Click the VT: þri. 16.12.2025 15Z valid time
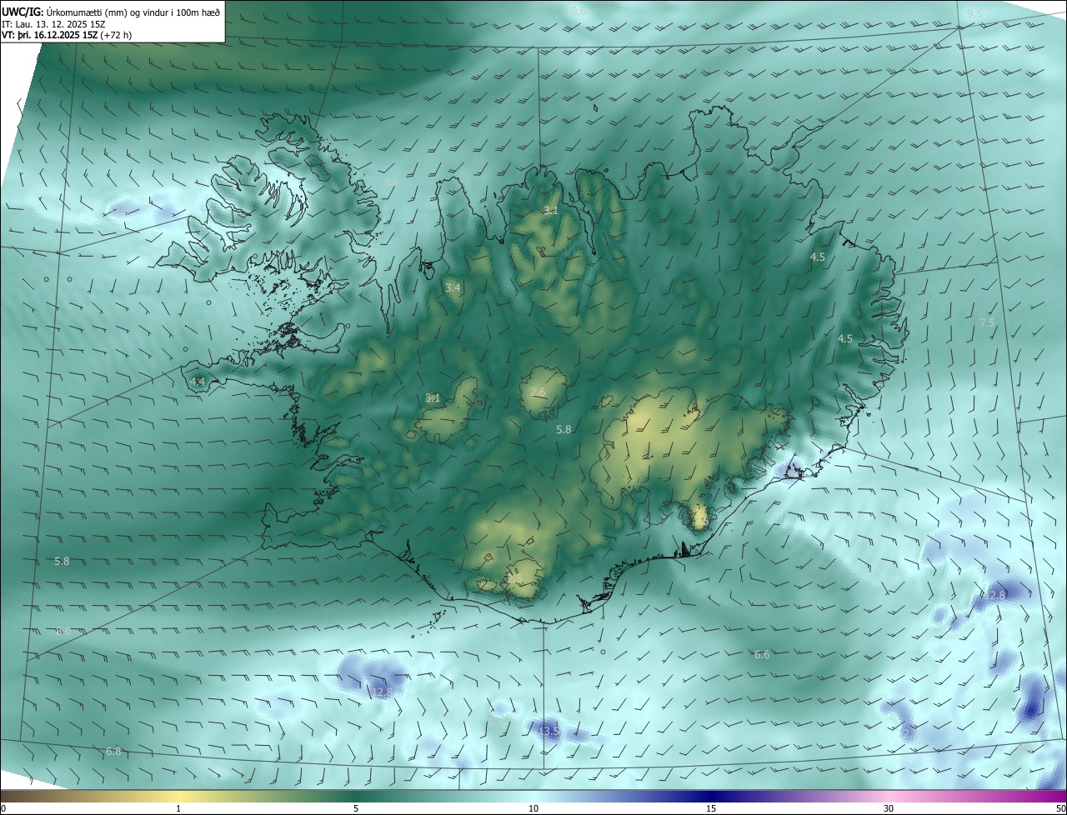The height and width of the screenshot is (815, 1067). pyautogui.click(x=49, y=35)
